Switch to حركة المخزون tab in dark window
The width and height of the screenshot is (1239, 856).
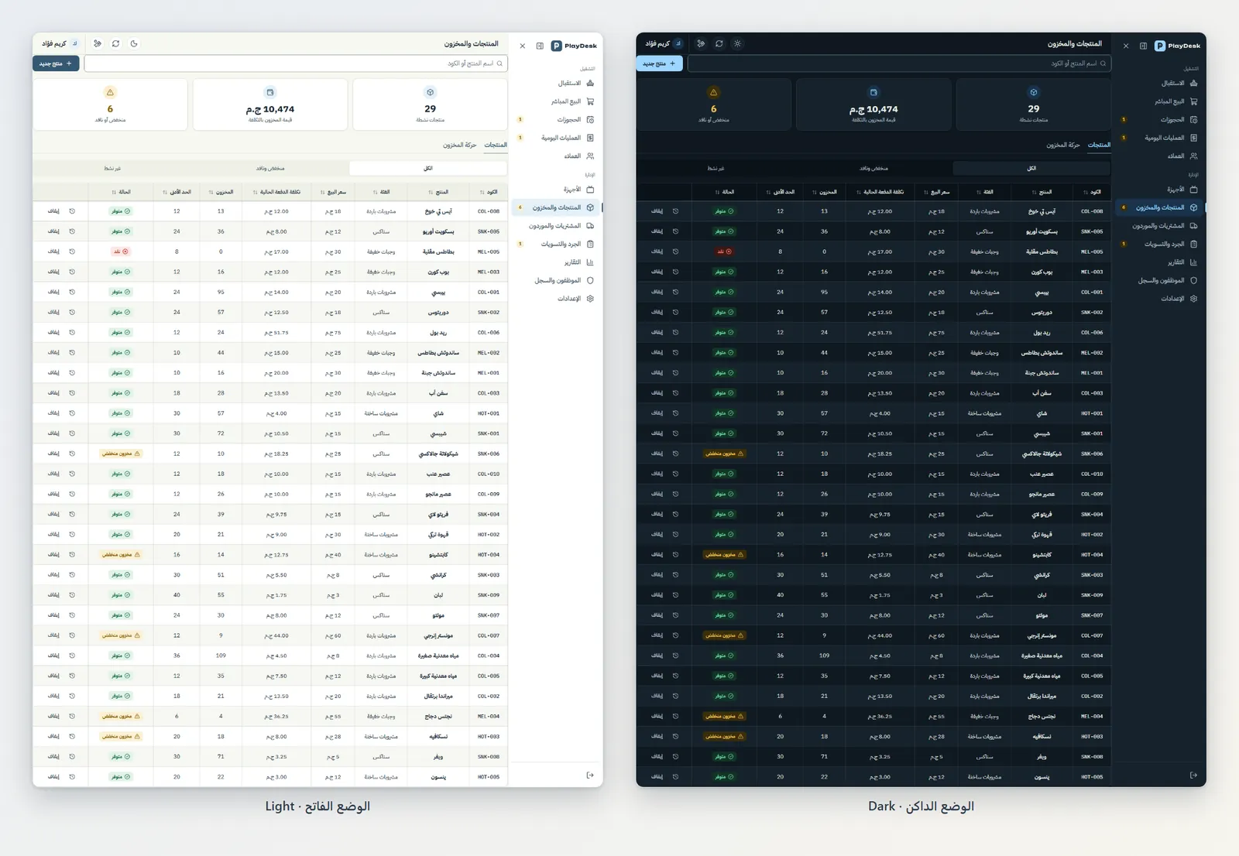1063,146
